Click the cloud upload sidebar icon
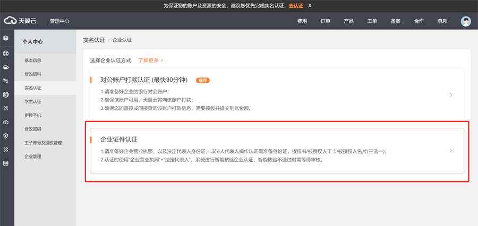 [x=5, y=122]
